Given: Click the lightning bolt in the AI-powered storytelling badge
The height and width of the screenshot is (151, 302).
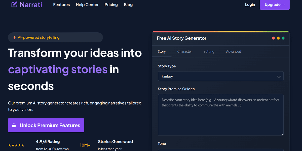Looking at the screenshot, I should pos(15,37).
